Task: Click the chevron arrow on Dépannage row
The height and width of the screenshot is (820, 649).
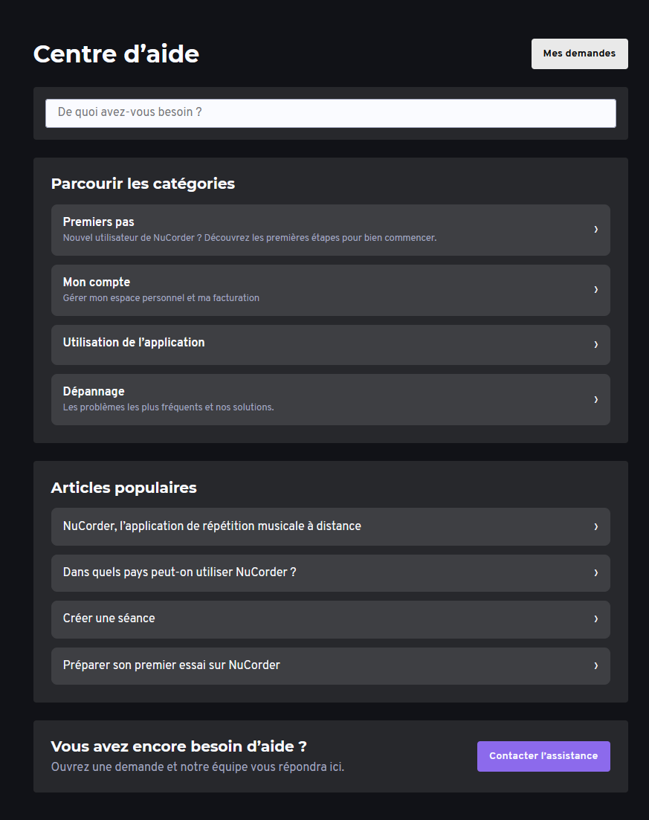Action: tap(595, 399)
